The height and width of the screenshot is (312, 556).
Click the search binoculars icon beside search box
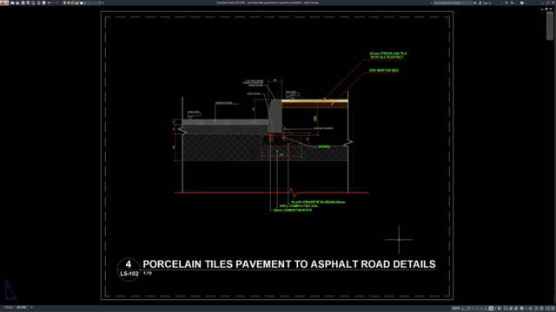[475, 3]
